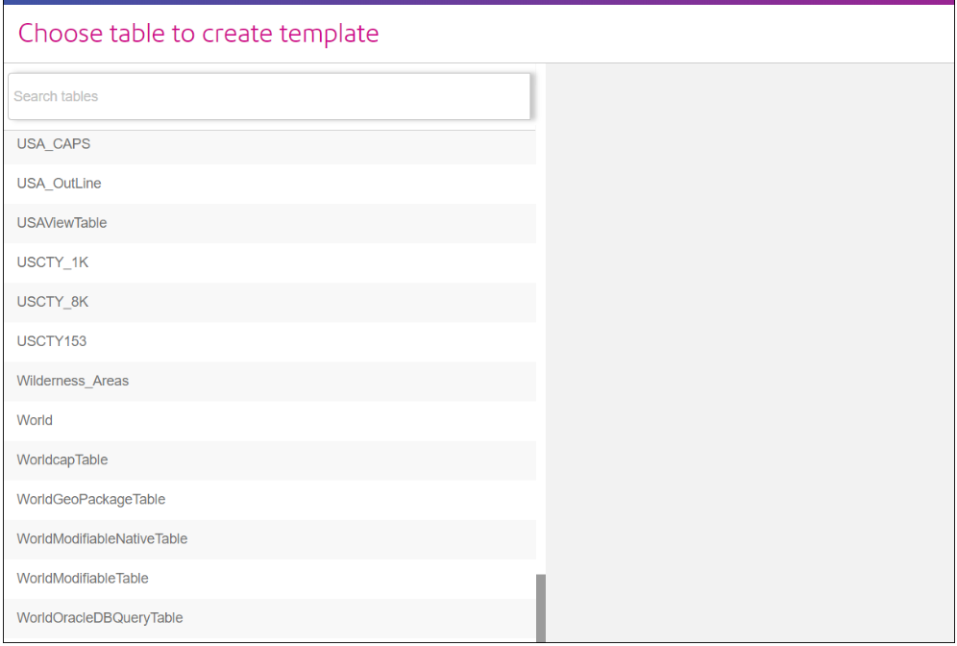The width and height of the screenshot is (957, 646).
Task: Choose the World table
Action: 35,420
